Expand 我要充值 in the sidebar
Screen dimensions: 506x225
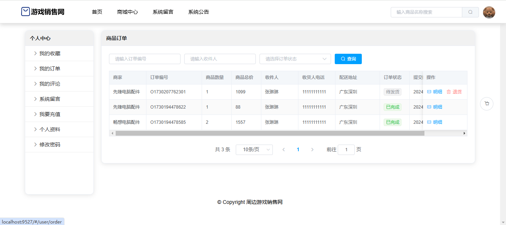coord(50,115)
